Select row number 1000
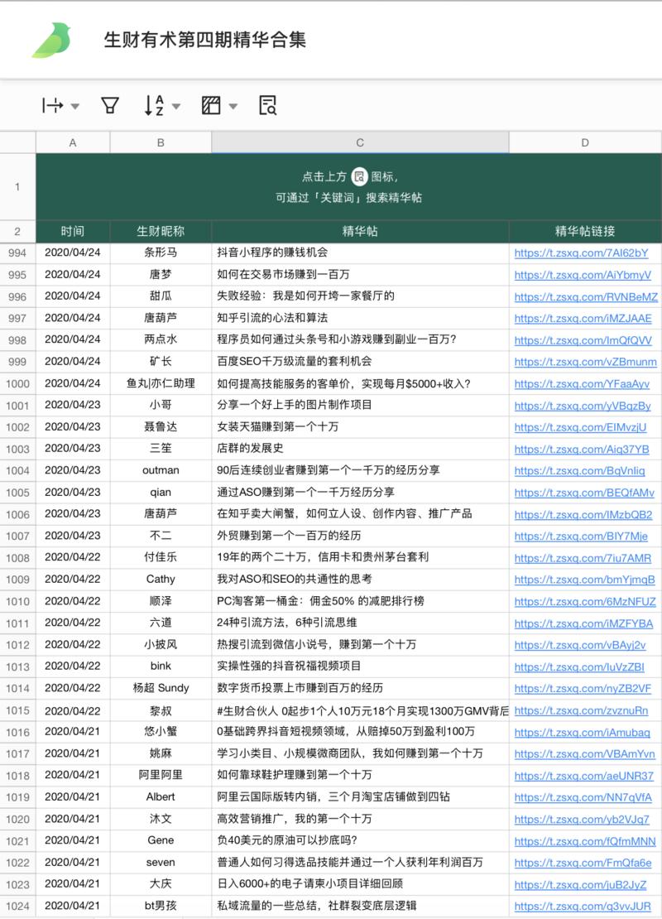662x919 pixels. pos(16,383)
